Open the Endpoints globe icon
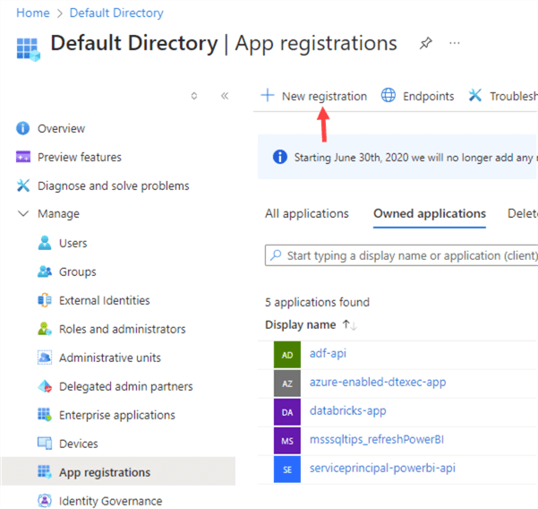 point(389,96)
